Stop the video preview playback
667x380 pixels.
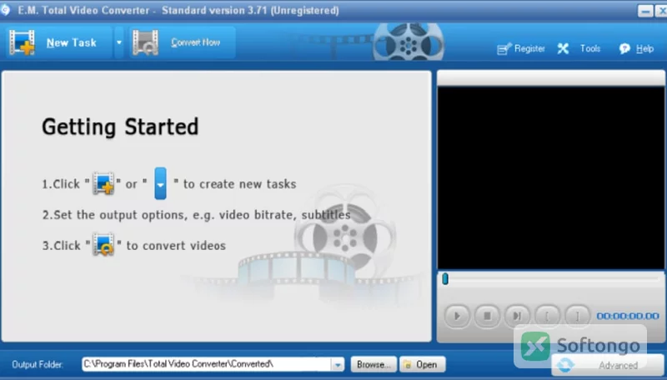tap(487, 316)
